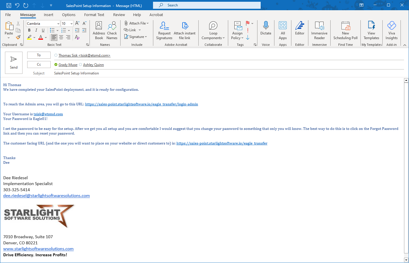Expand Loop Components dropdown

pos(224,38)
